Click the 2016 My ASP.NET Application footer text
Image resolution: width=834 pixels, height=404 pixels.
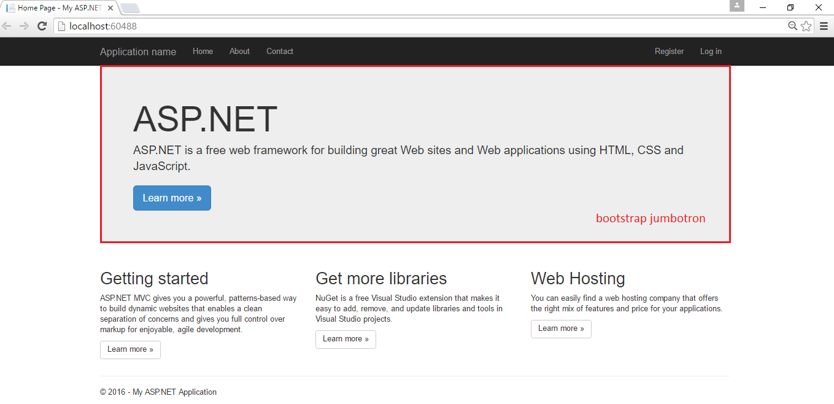158,392
